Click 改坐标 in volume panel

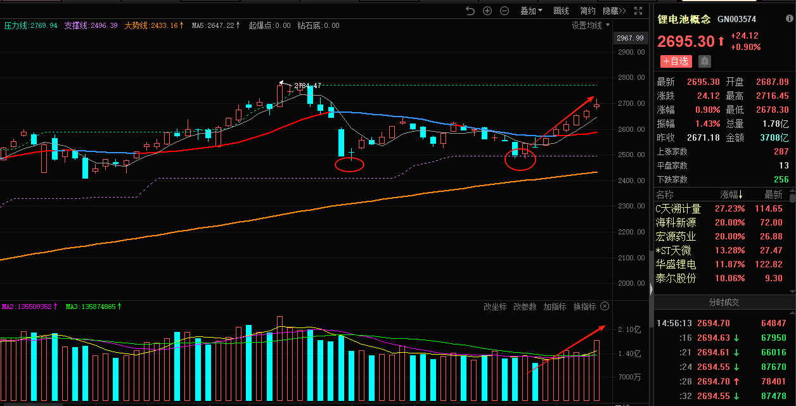pos(495,307)
